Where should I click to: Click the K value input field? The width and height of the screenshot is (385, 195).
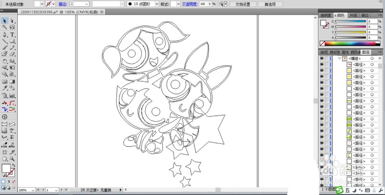pyautogui.click(x=372, y=38)
